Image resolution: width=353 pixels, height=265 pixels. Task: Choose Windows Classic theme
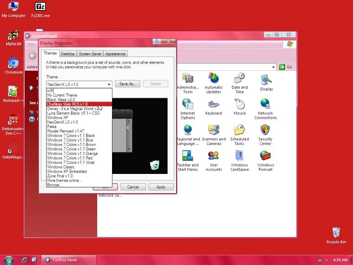tap(79, 167)
